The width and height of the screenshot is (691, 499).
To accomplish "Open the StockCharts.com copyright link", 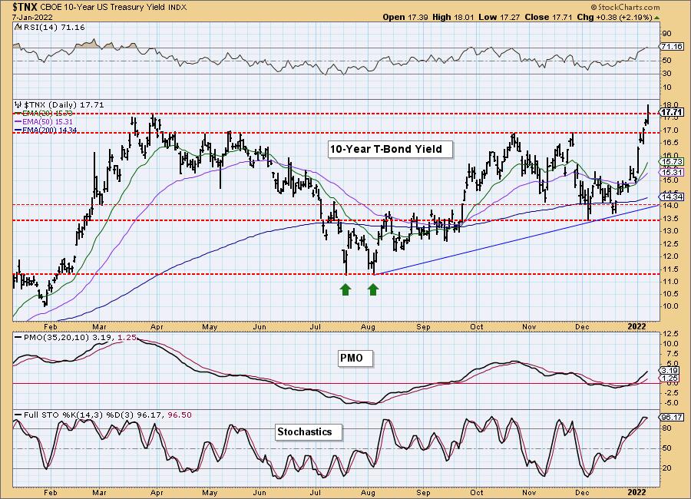I will click(x=625, y=7).
